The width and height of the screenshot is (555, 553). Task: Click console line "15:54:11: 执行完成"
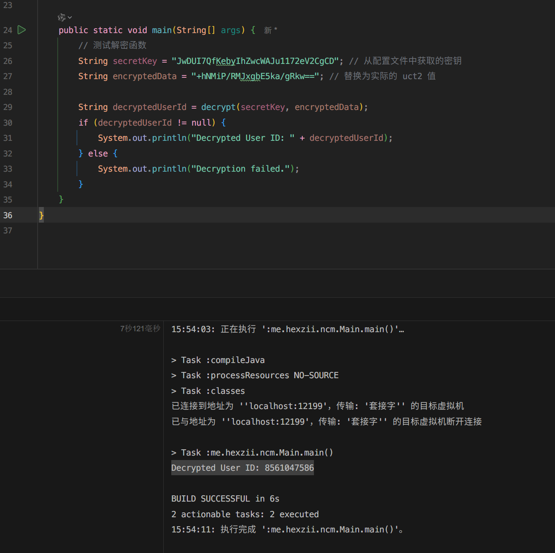click(x=288, y=530)
